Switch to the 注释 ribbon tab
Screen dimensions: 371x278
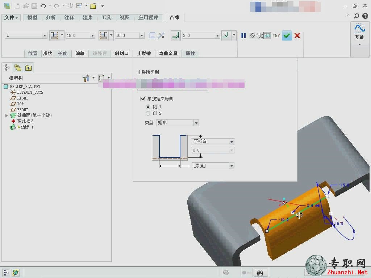(x=69, y=17)
